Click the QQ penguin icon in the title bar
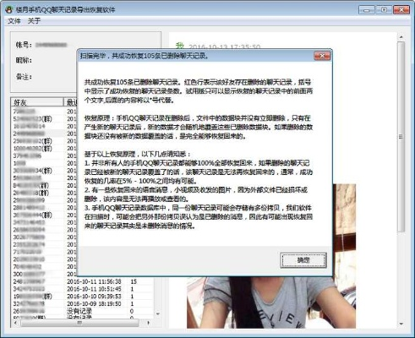This screenshot has width=415, height=338. pyautogui.click(x=8, y=9)
